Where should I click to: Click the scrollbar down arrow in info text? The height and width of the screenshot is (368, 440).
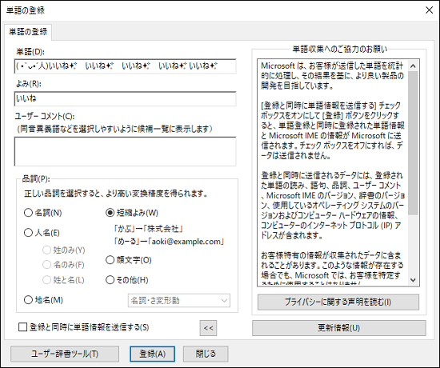pyautogui.click(x=413, y=280)
